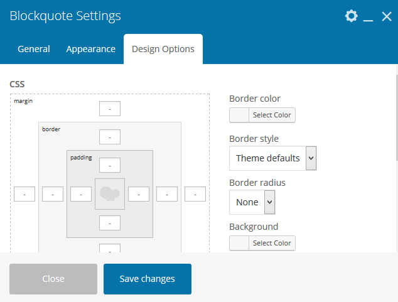
Task: Focus the padding bottom input field
Action: pos(110,223)
